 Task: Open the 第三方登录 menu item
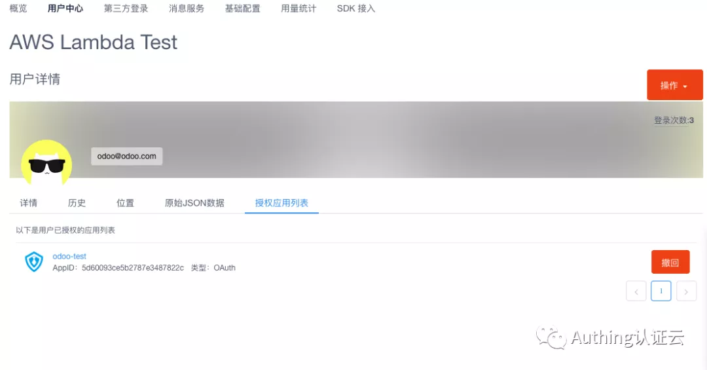tap(126, 9)
